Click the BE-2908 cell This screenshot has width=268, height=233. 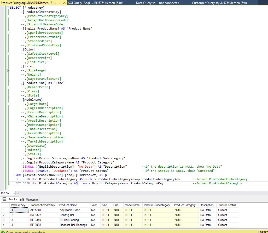(x=43, y=225)
